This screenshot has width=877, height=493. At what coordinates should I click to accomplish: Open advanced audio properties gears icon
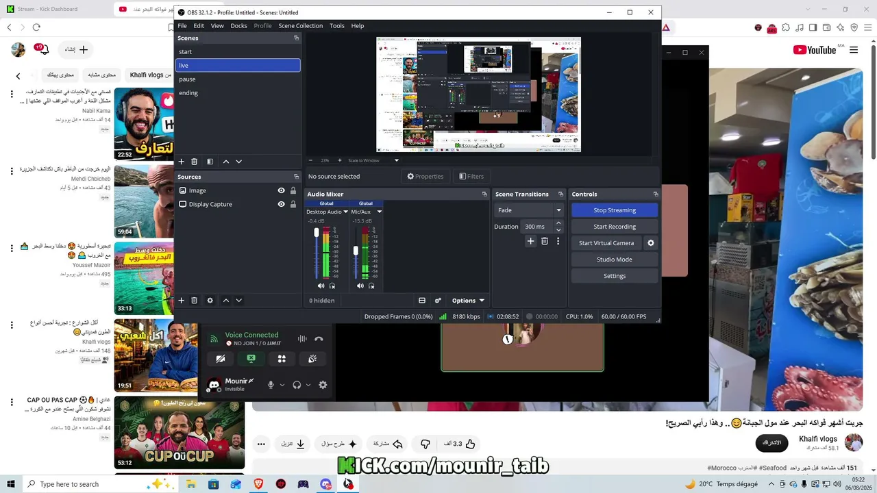[x=438, y=301]
